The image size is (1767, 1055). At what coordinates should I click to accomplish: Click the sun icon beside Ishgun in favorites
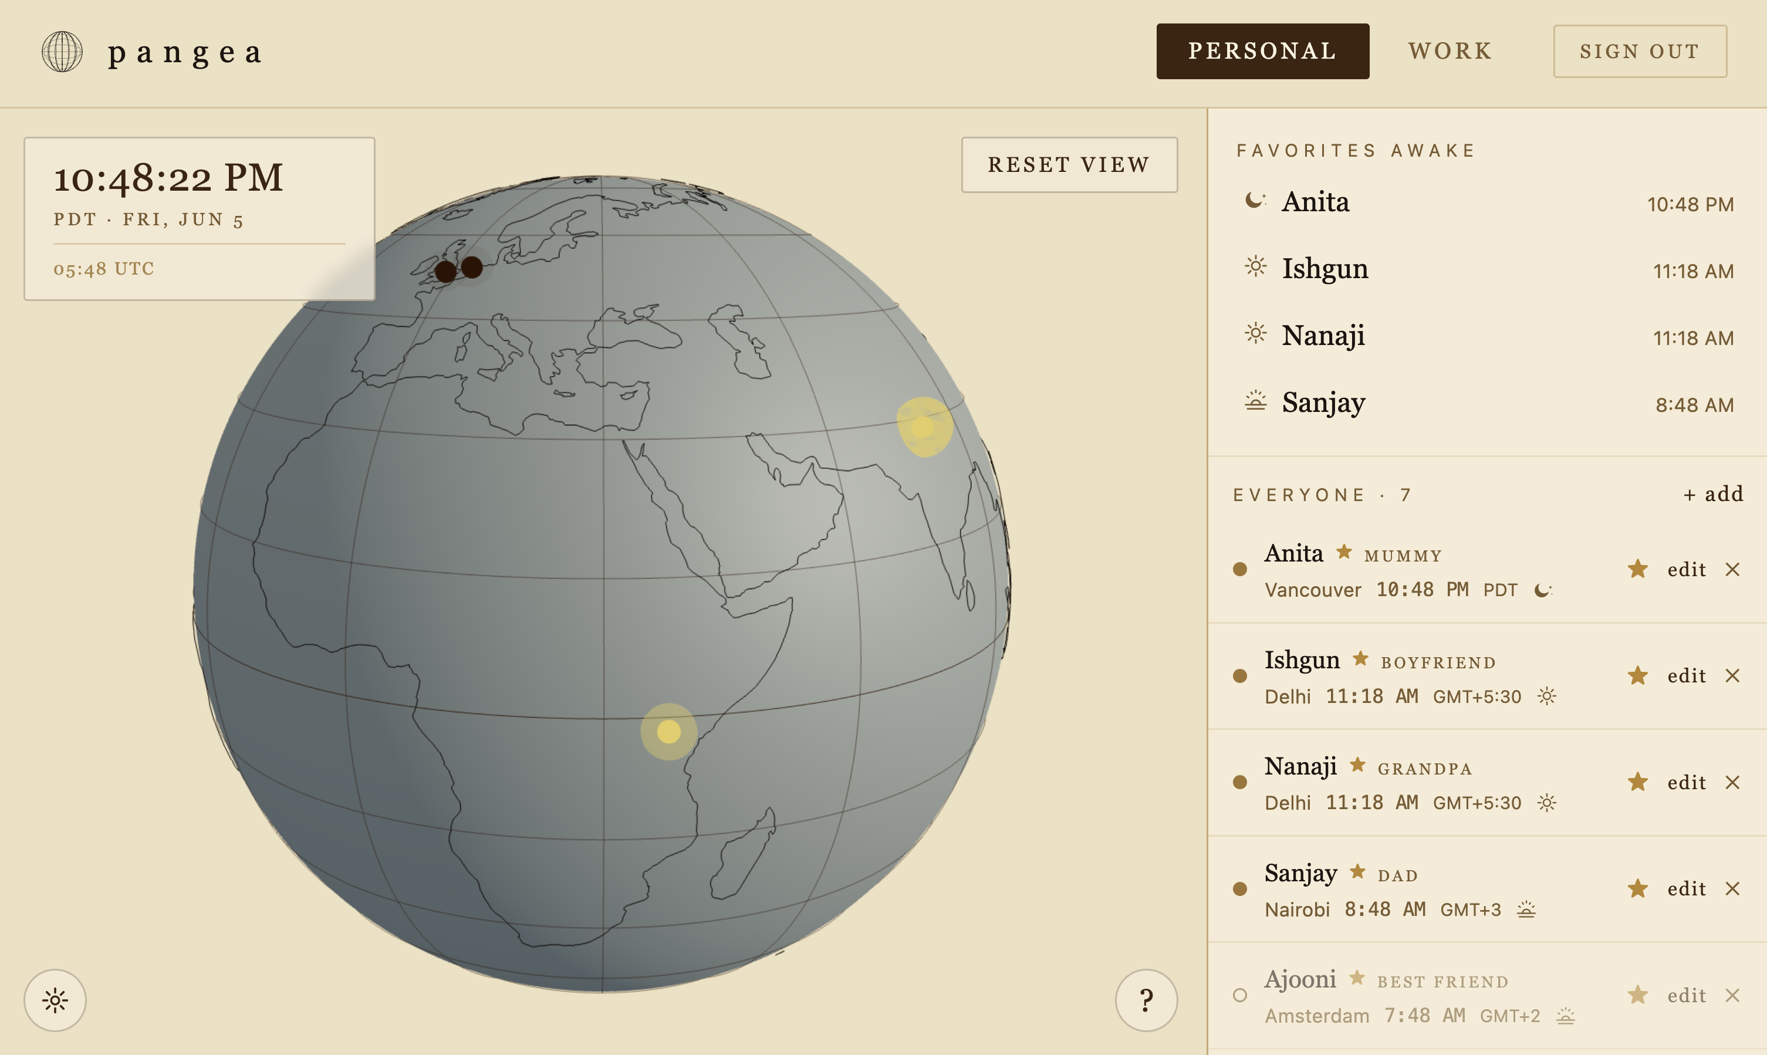[1255, 266]
